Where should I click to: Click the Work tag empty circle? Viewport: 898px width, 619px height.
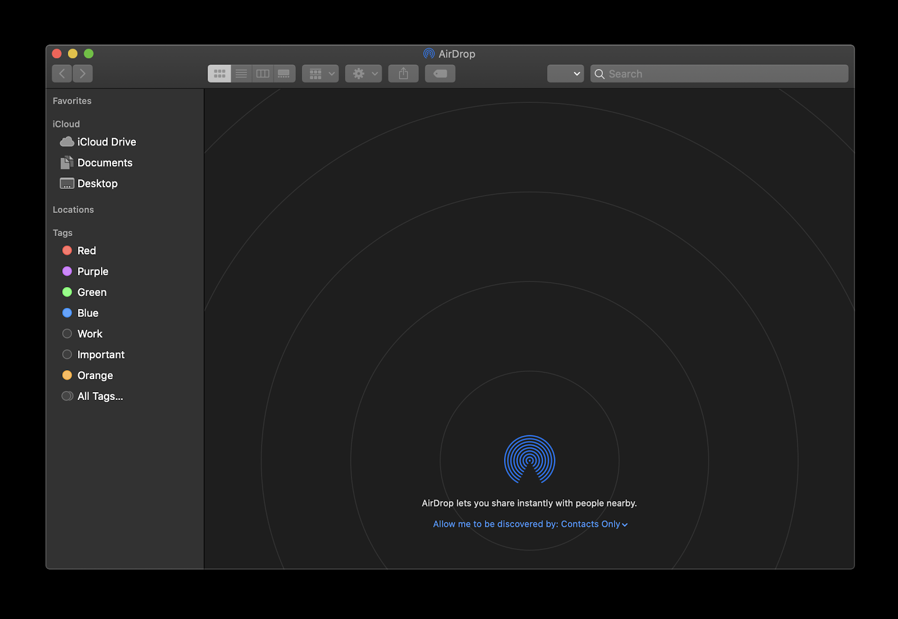click(x=67, y=334)
